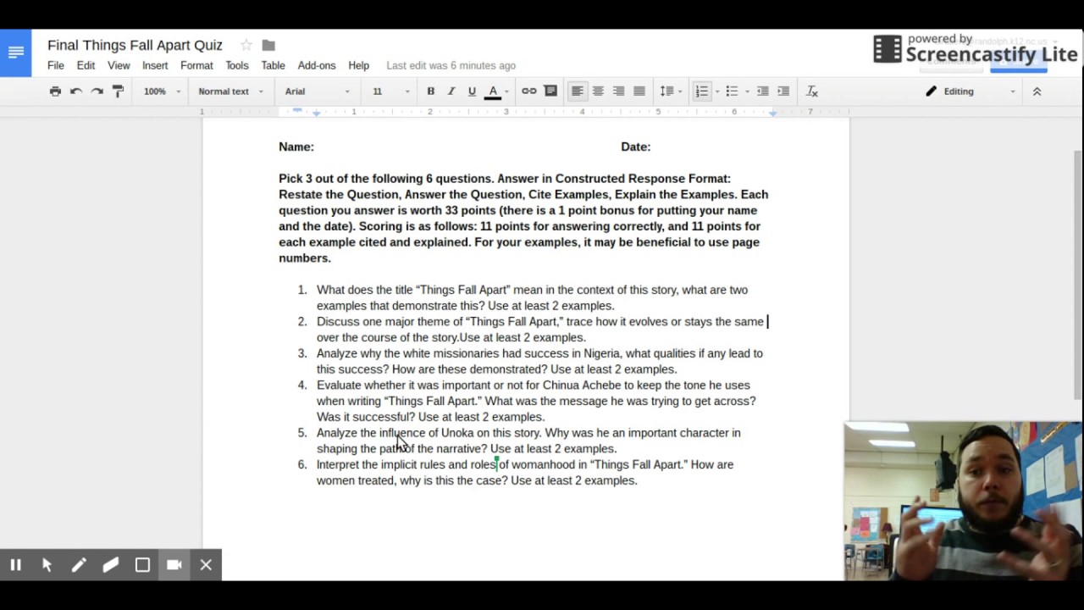The height and width of the screenshot is (610, 1084).
Task: Click 'Last edit was 6 minutes ago' link
Action: (x=451, y=65)
